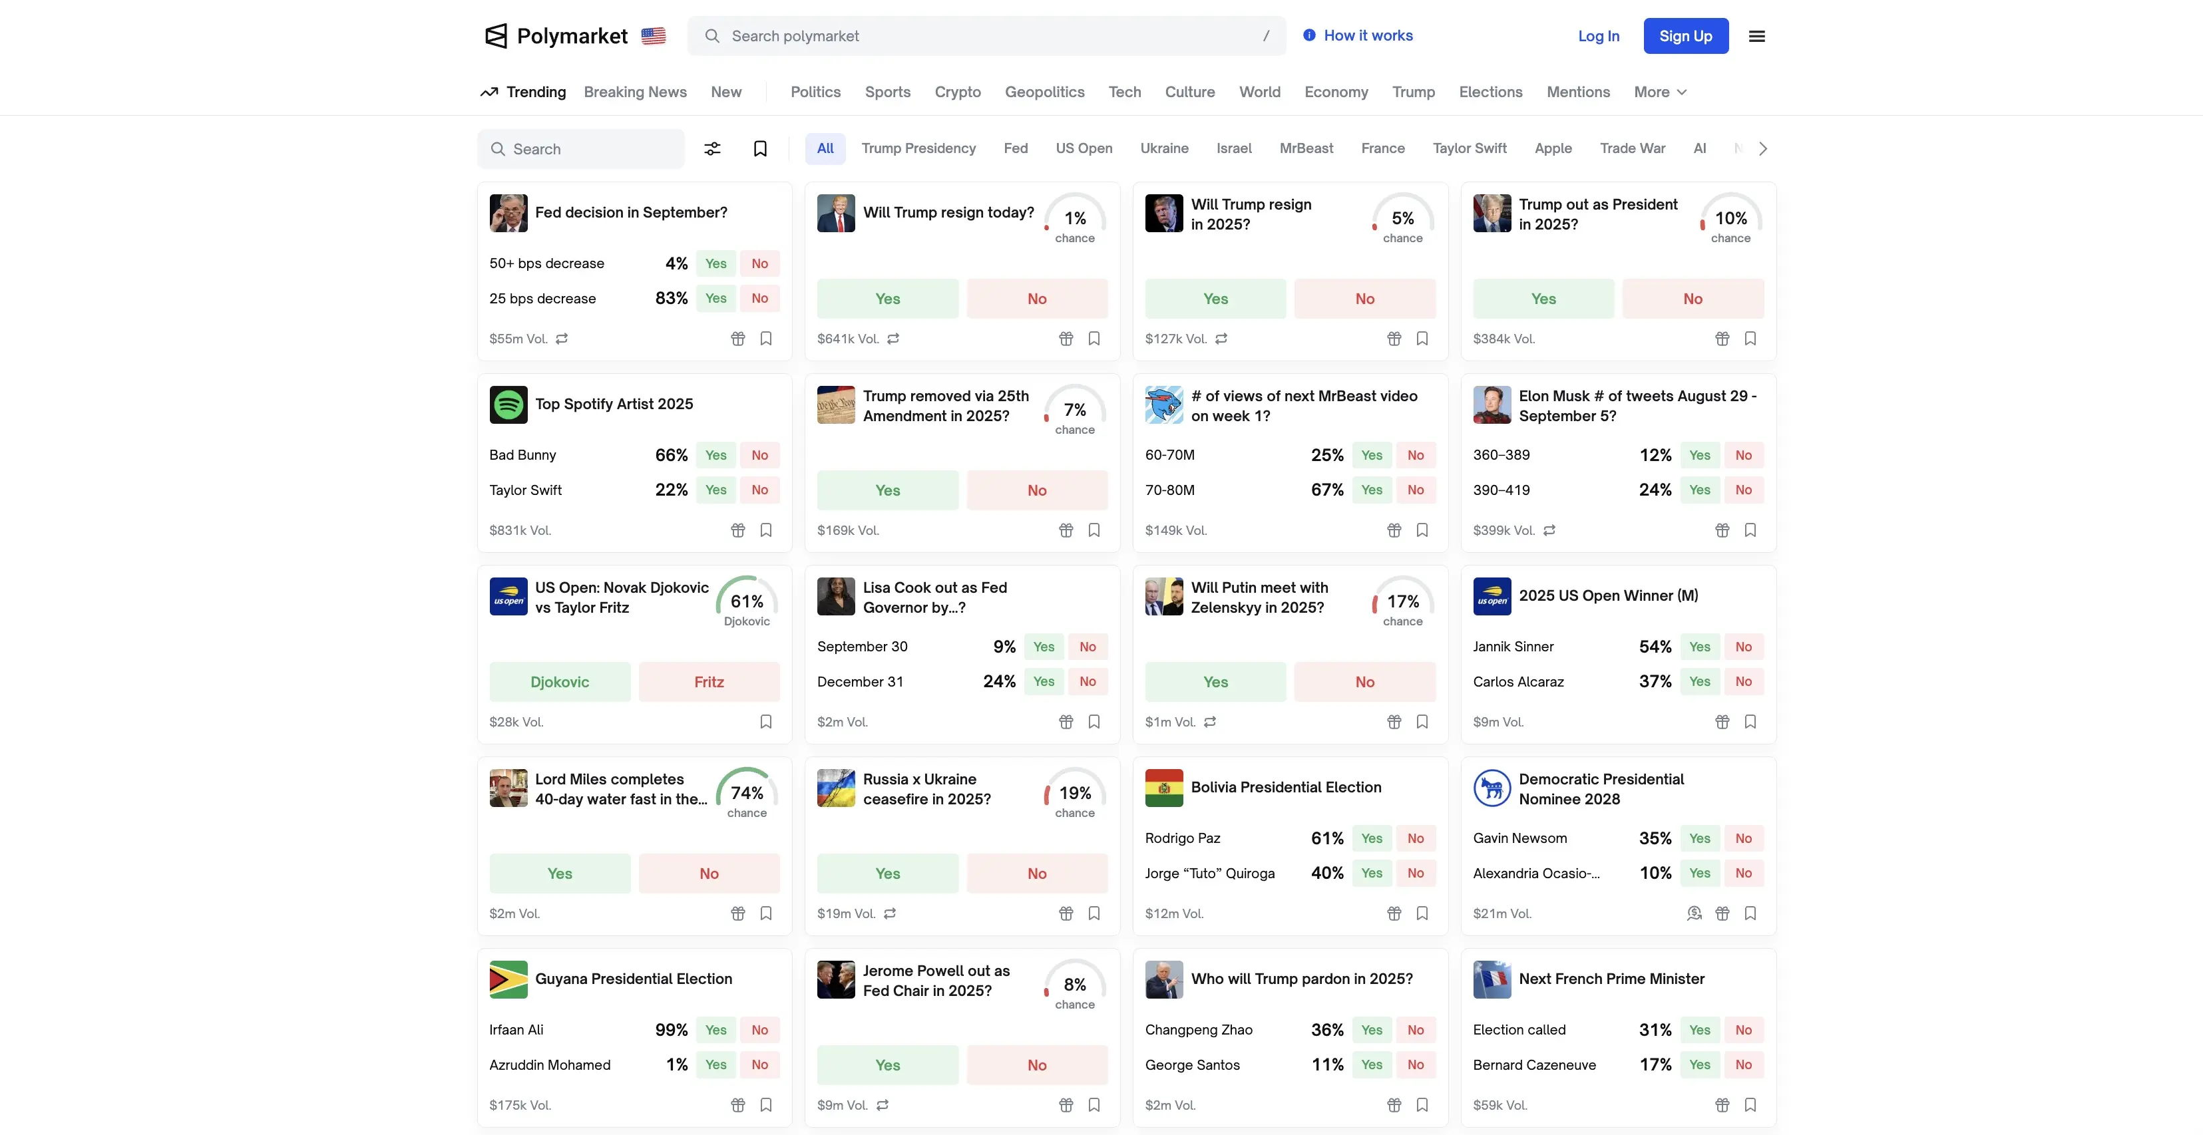The width and height of the screenshot is (2203, 1135).
Task: Click gift icon on Lord Miles card
Action: pos(738,913)
